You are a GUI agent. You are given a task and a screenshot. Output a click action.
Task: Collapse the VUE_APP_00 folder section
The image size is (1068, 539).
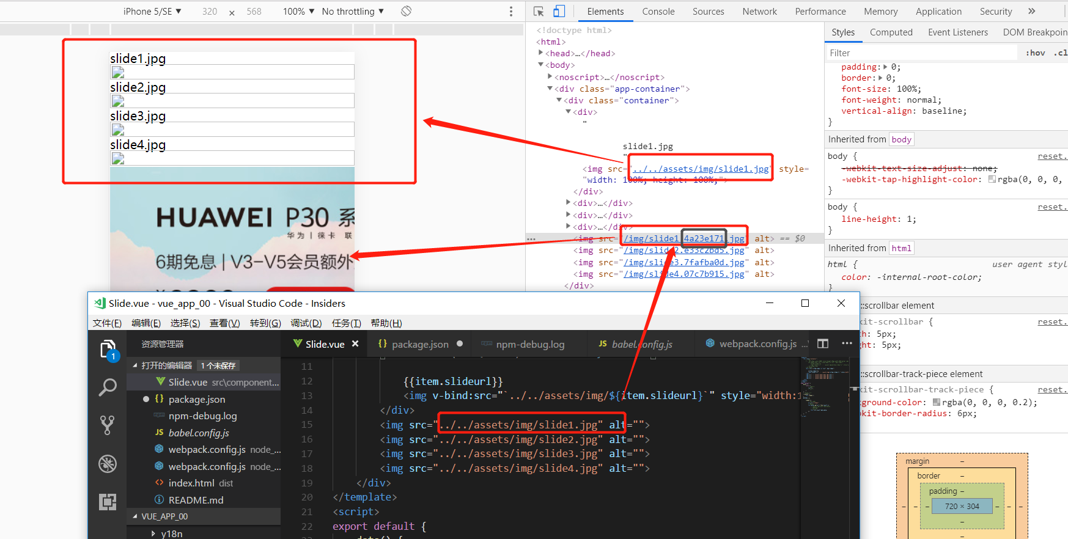click(135, 516)
